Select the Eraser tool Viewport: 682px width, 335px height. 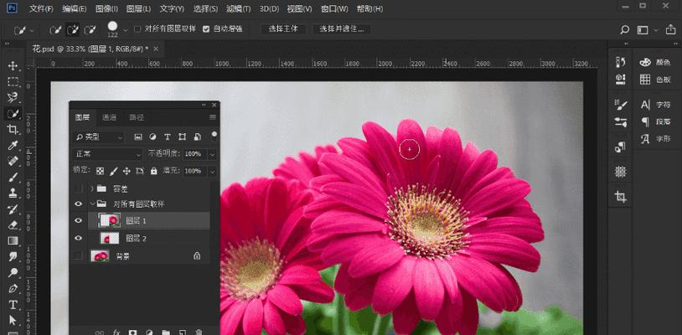point(13,225)
